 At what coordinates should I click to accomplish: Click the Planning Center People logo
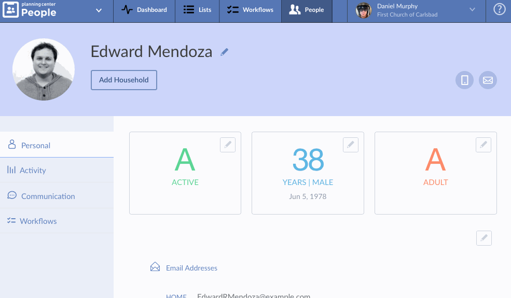[x=30, y=10]
